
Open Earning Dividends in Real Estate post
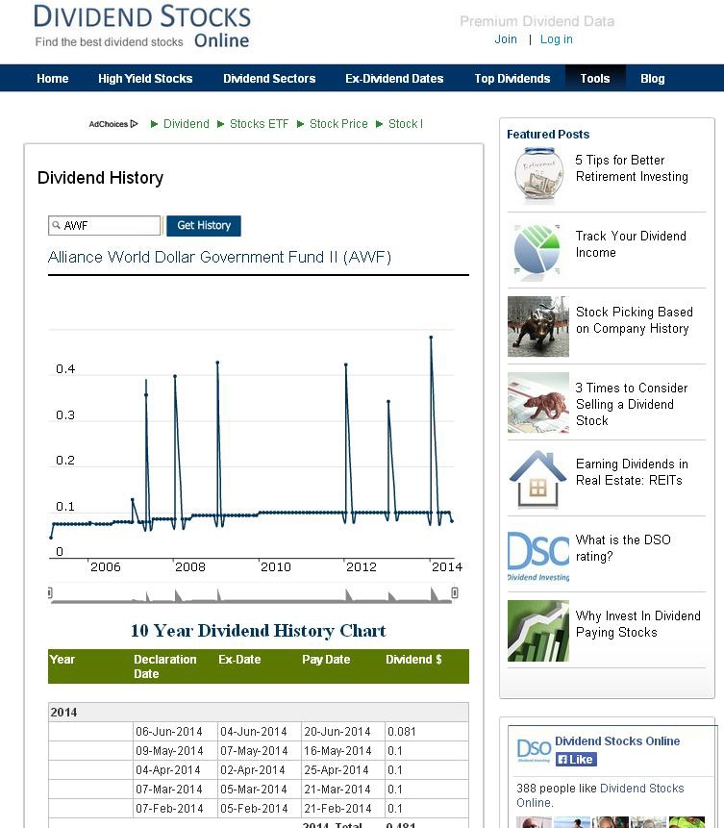click(x=632, y=472)
